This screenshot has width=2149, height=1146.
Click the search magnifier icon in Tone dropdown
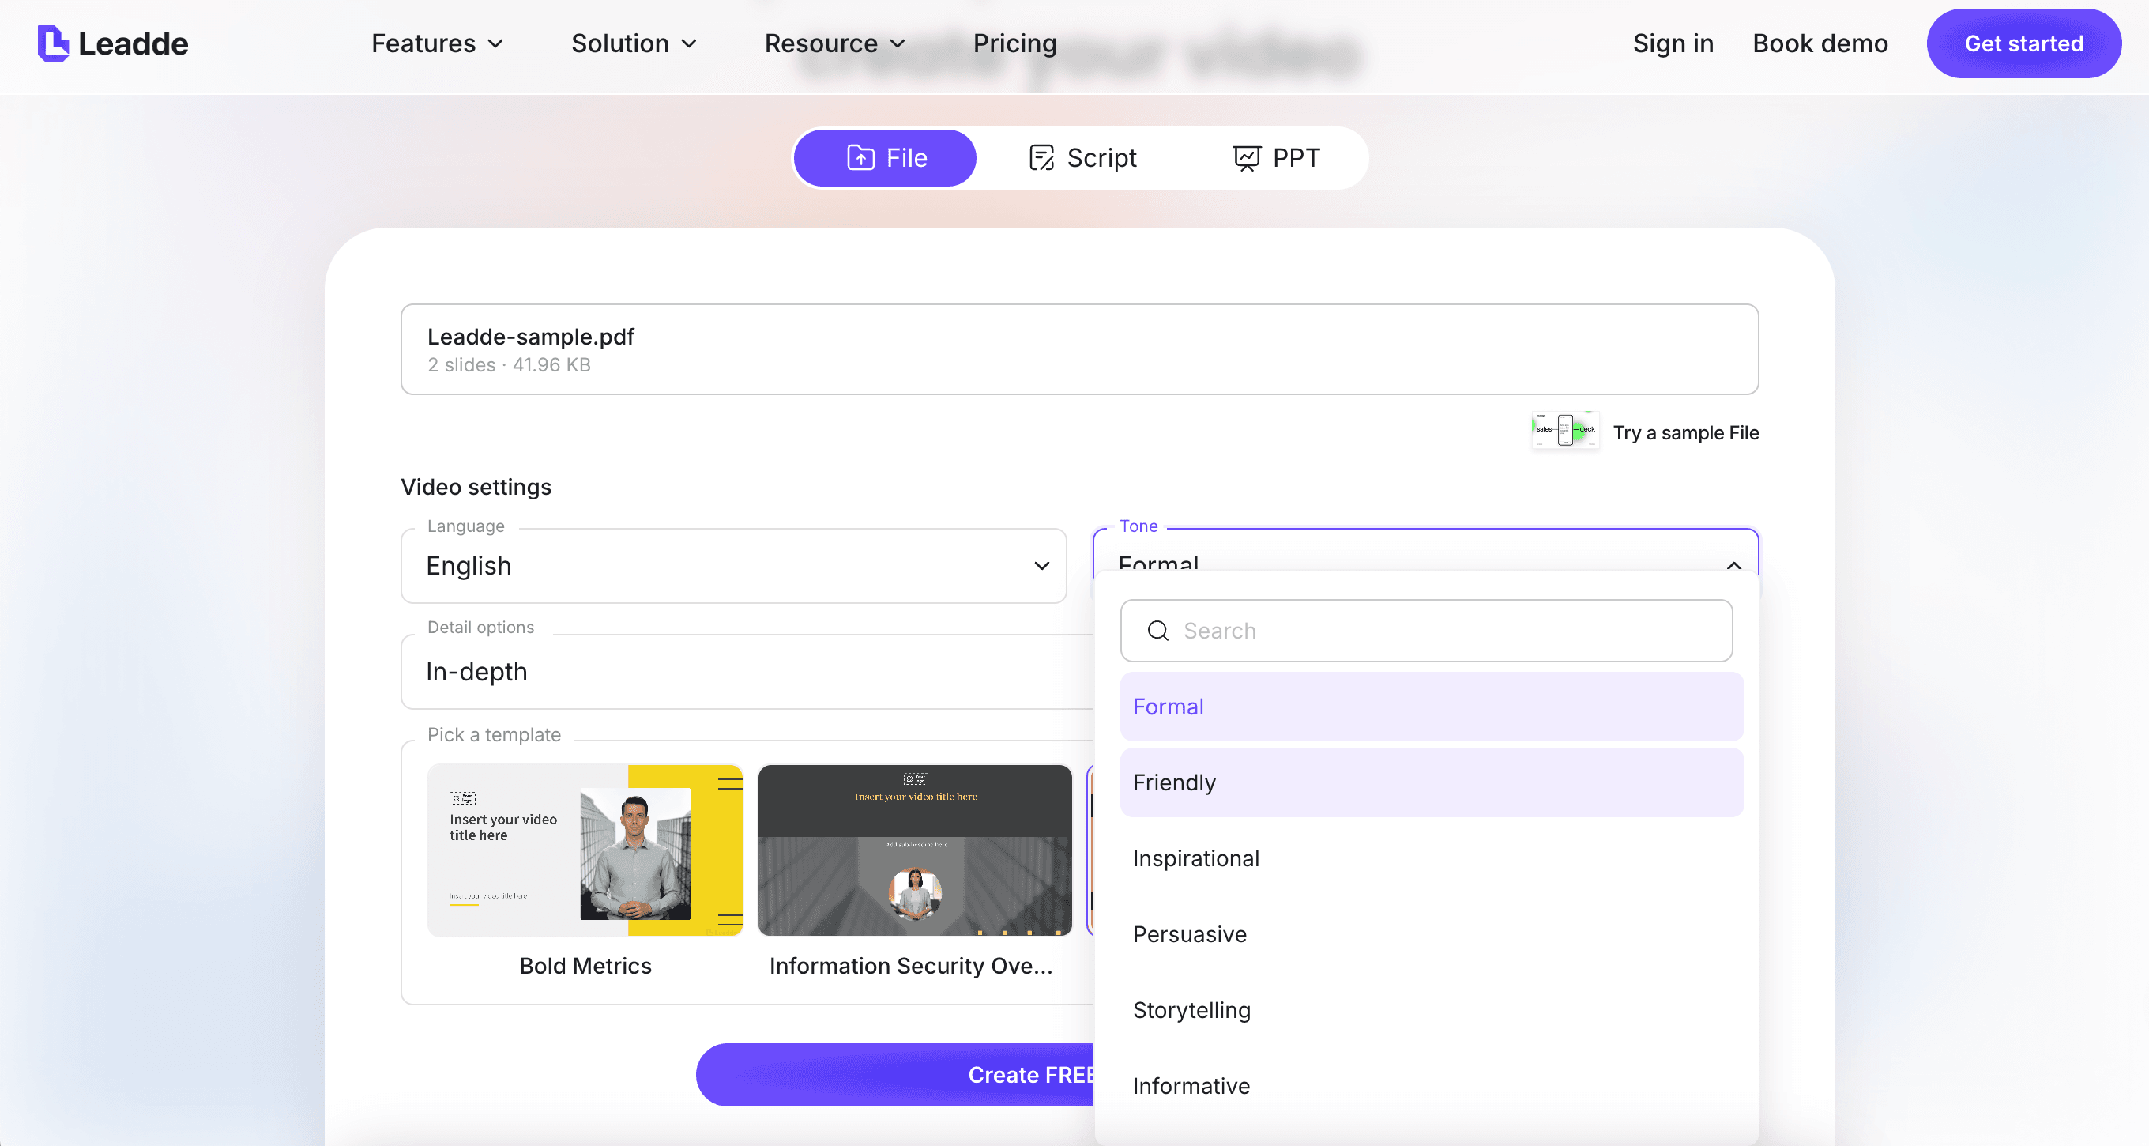pyautogui.click(x=1158, y=631)
